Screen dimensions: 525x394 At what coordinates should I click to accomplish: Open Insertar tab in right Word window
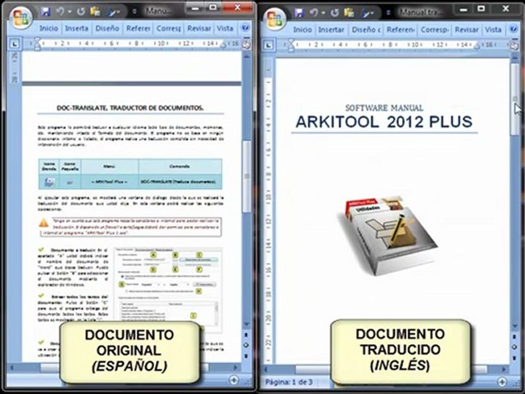tap(331, 30)
